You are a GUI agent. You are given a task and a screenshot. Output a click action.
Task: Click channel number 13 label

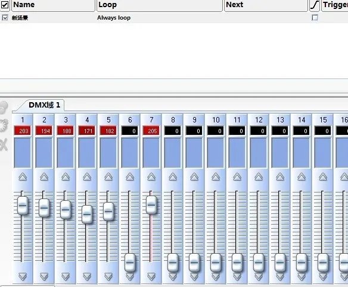pos(280,119)
